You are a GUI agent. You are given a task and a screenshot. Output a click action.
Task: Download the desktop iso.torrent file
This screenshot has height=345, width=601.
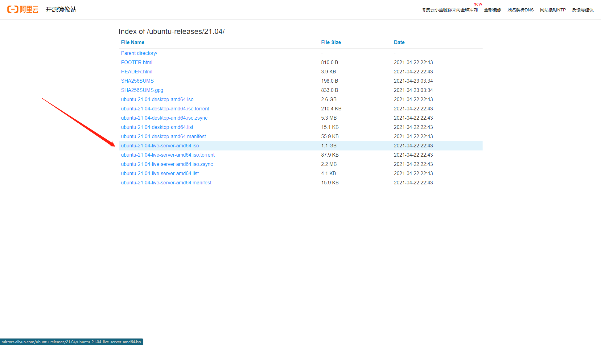coord(165,109)
